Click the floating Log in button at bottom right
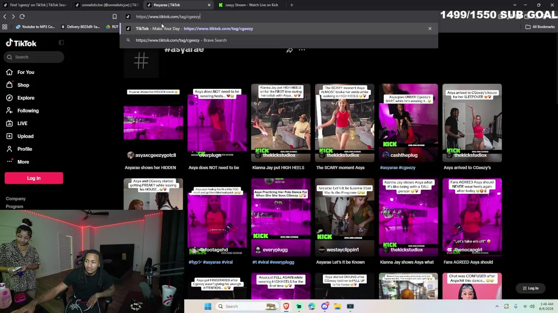This screenshot has height=313, width=558. click(x=530, y=288)
